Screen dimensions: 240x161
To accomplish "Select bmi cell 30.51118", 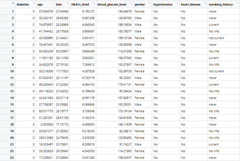I will (x=62, y=98).
